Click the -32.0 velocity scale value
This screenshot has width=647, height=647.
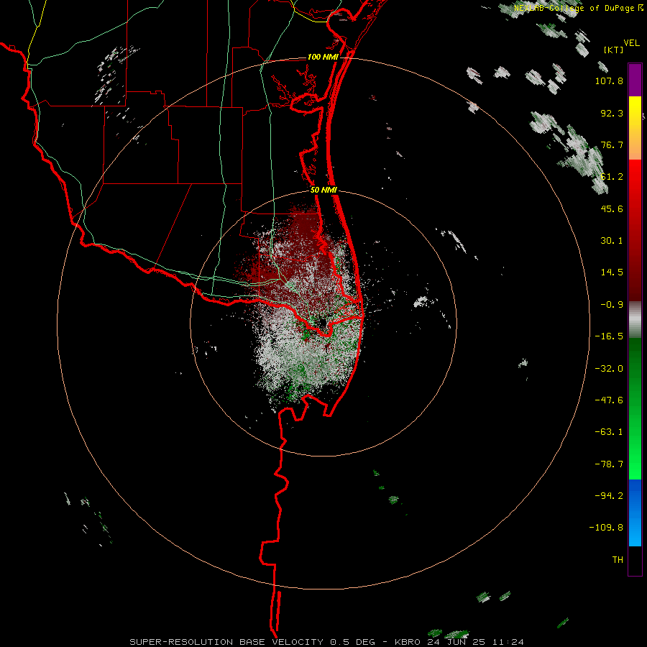pos(609,369)
